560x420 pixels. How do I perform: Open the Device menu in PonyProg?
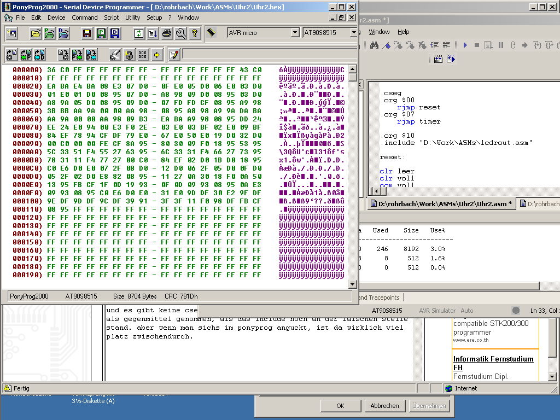(x=56, y=17)
